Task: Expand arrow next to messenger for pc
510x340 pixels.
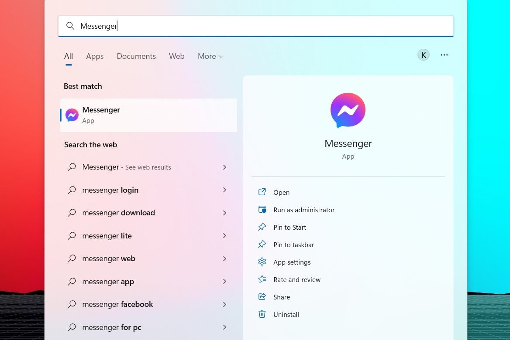Action: (224, 327)
